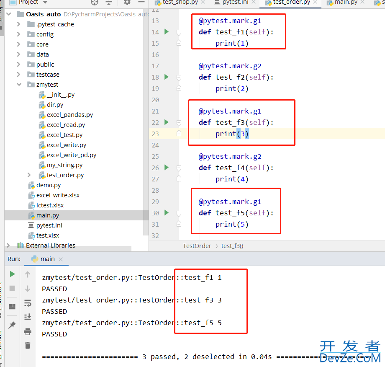Expand the core folder
This screenshot has width=385, height=367.
(x=18, y=44)
